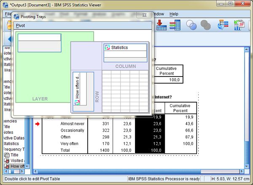Click the gray overlapping circles toolbar icon
This screenshot has height=185, width=253.
pos(206,25)
